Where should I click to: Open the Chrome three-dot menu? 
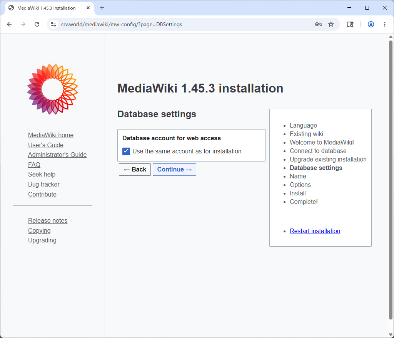click(x=385, y=24)
